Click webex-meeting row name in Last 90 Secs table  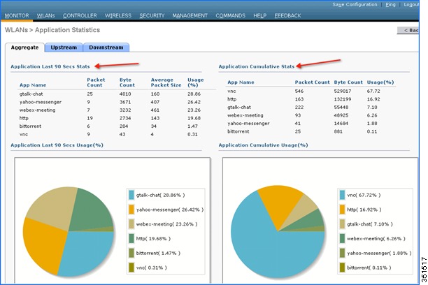click(37, 110)
